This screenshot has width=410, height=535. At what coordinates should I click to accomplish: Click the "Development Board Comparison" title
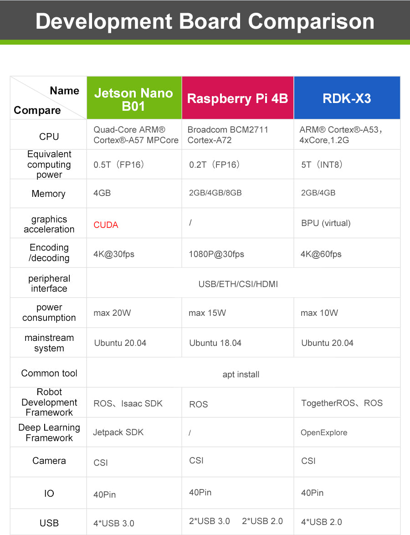click(x=205, y=21)
